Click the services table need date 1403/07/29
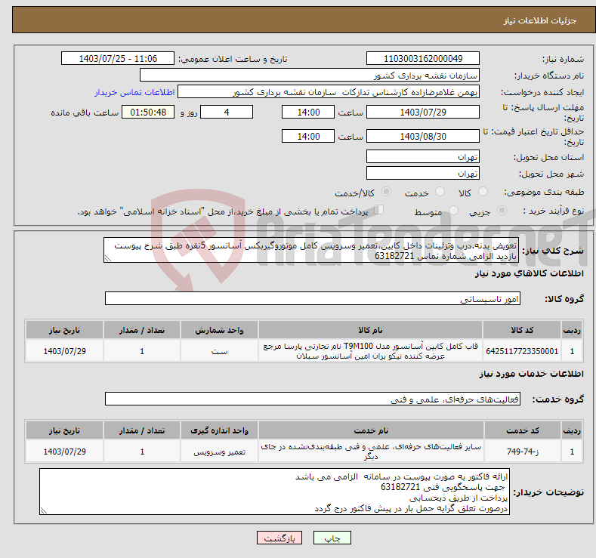The image size is (596, 558). [65, 452]
